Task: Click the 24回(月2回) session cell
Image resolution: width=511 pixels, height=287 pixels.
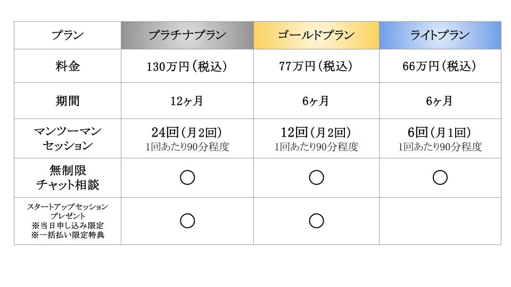Action: tap(187, 139)
